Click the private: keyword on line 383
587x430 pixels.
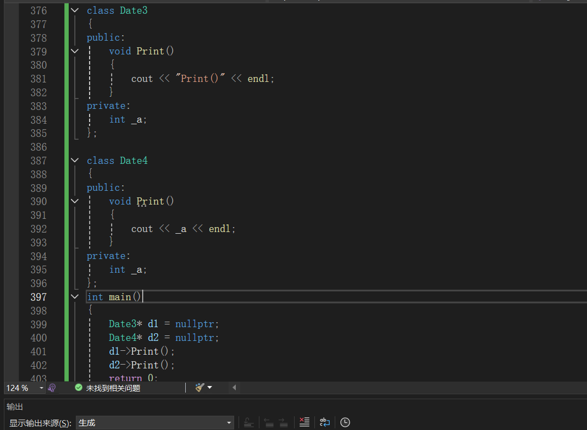point(108,106)
